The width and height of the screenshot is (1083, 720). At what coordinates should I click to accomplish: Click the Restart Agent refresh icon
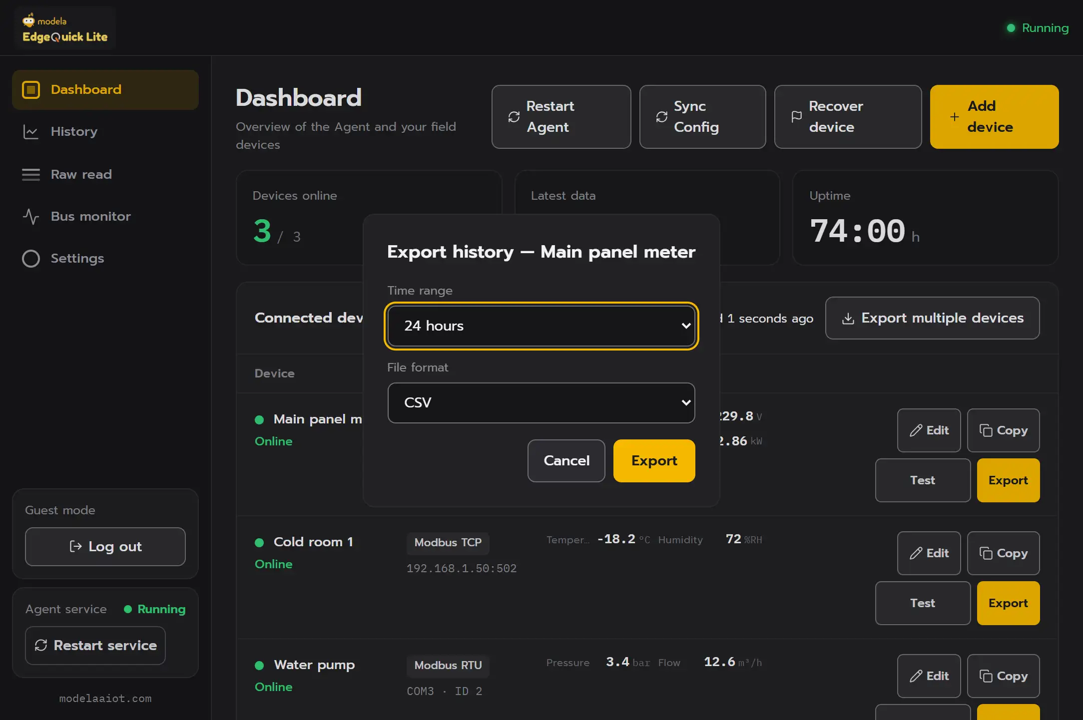click(x=514, y=117)
